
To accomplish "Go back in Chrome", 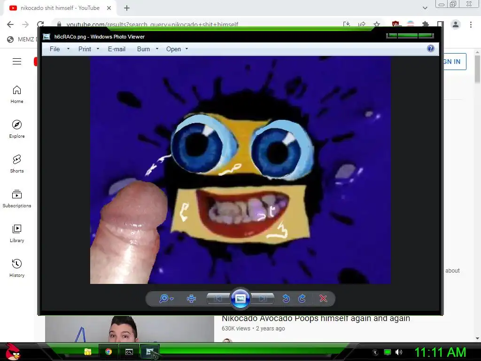I will pos(10,24).
